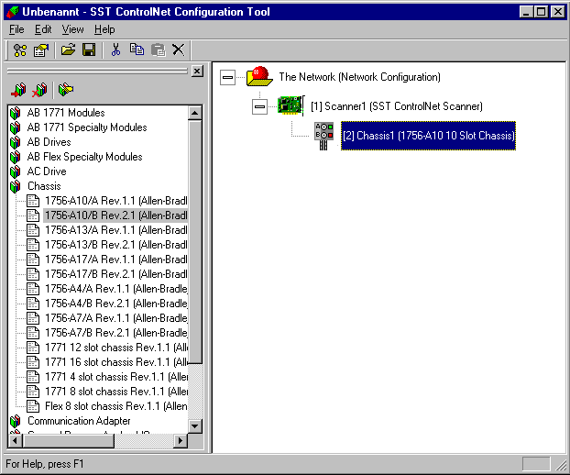The width and height of the screenshot is (570, 475).
Task: Click the horizontal scroll left arrow
Action: point(16,441)
